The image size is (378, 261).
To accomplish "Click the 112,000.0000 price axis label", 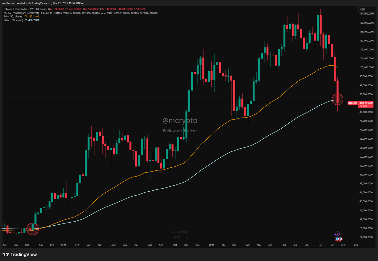I will pos(366,41).
